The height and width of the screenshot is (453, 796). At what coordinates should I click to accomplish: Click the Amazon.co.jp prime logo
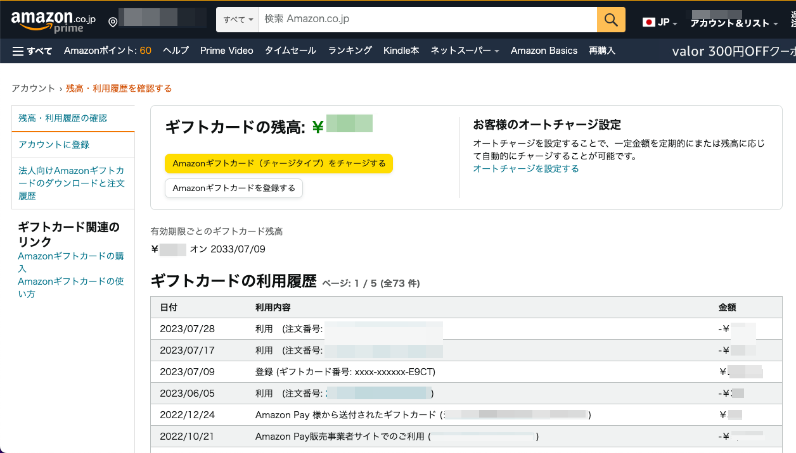point(53,21)
